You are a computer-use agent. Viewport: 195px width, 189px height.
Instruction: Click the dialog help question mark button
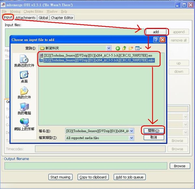(156, 40)
